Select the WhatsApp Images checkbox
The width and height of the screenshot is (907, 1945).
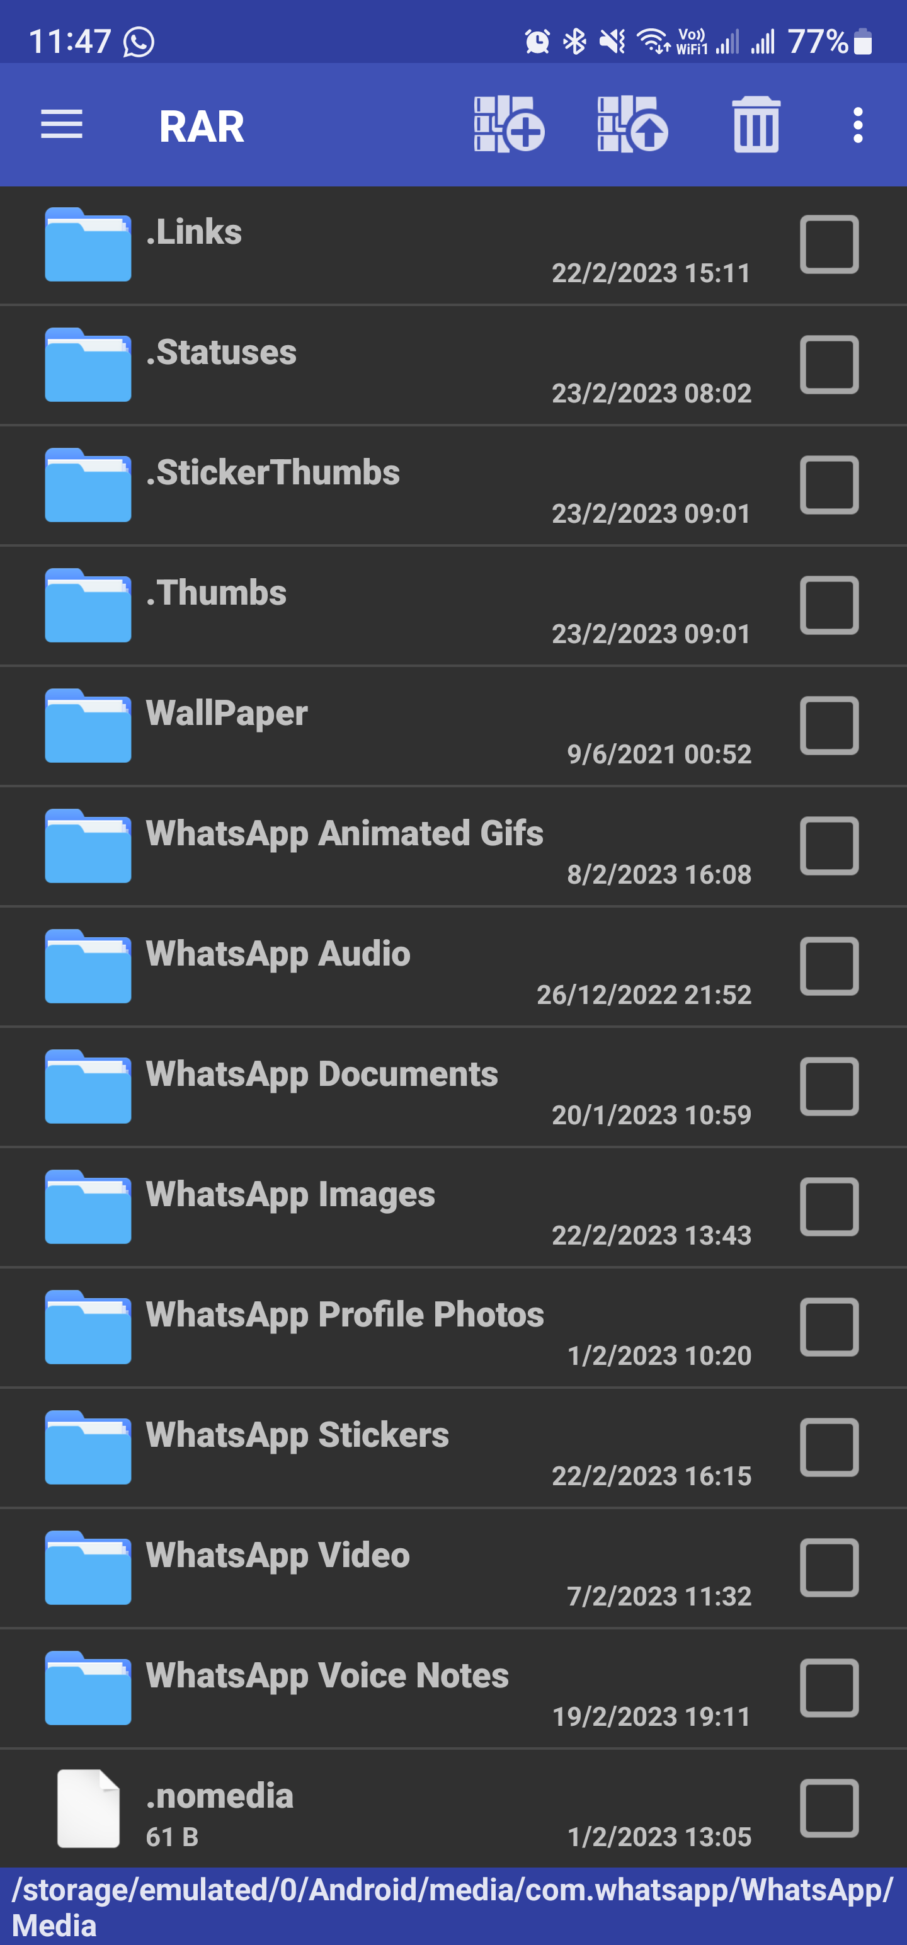(x=830, y=1207)
